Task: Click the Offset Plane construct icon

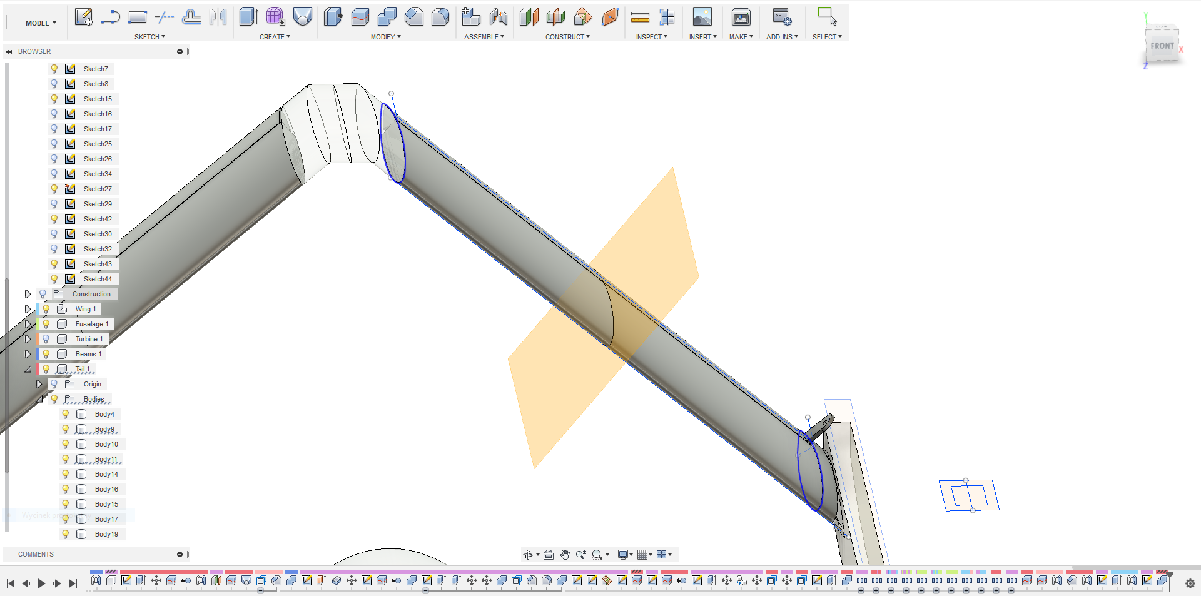Action: pyautogui.click(x=529, y=17)
